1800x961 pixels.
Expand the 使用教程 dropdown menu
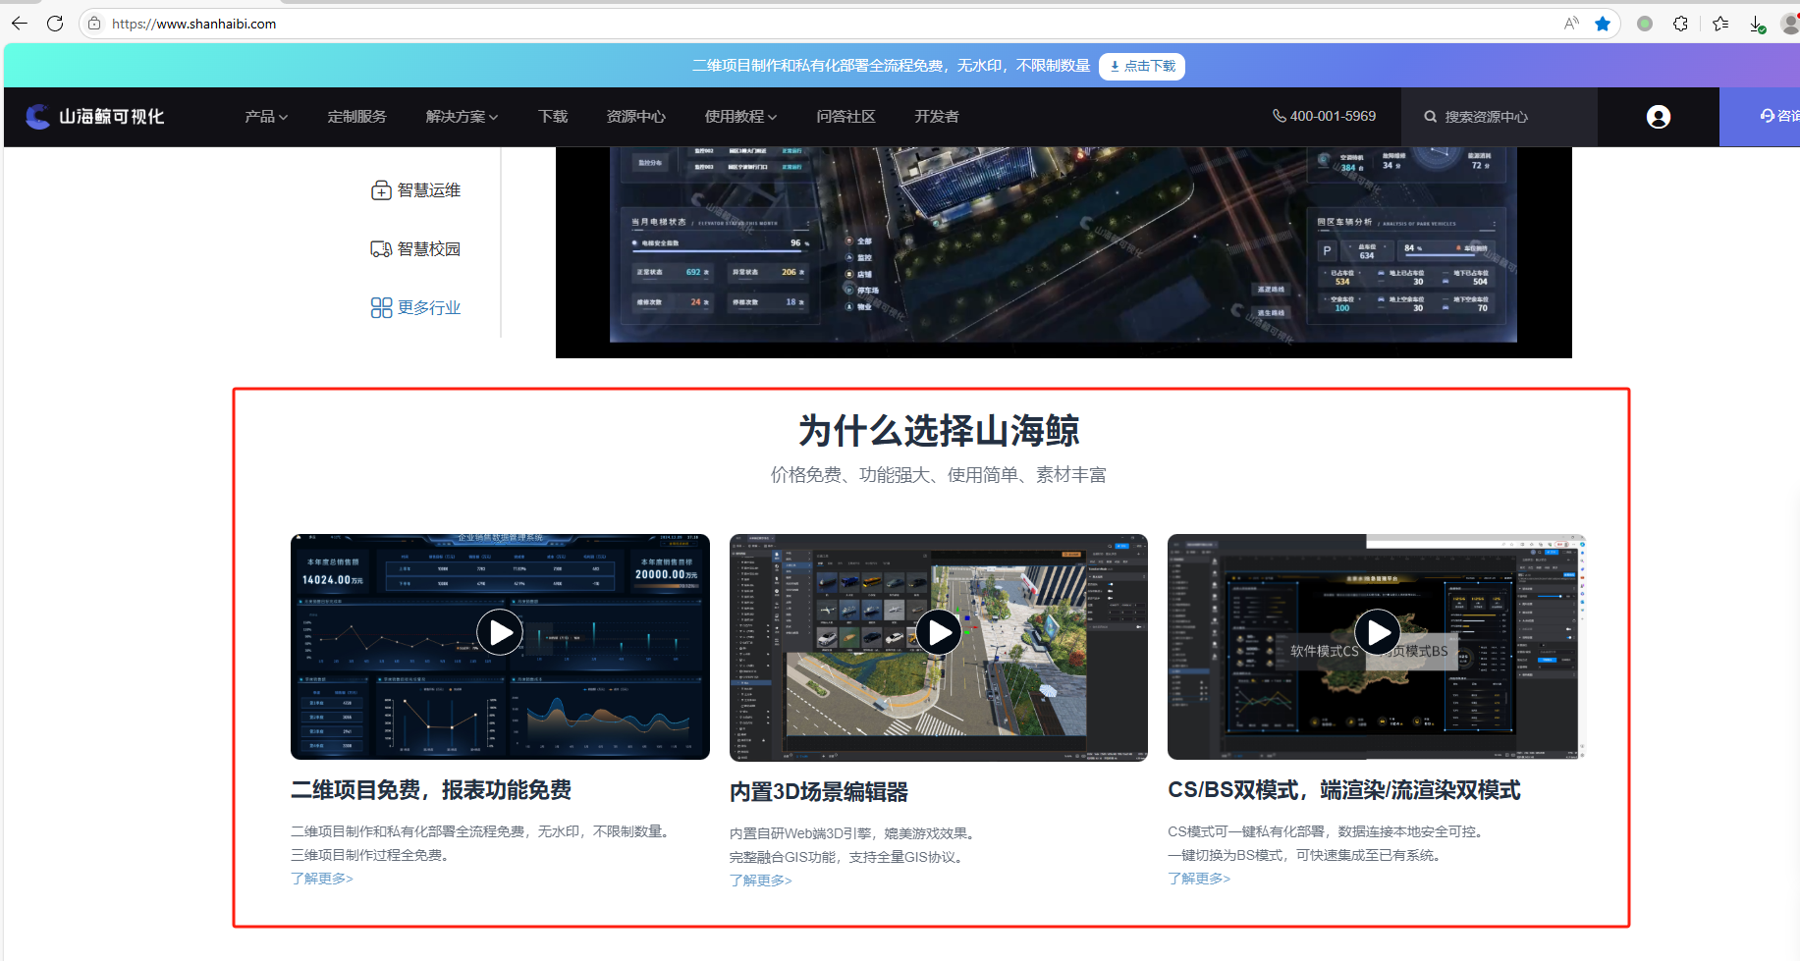(x=740, y=117)
